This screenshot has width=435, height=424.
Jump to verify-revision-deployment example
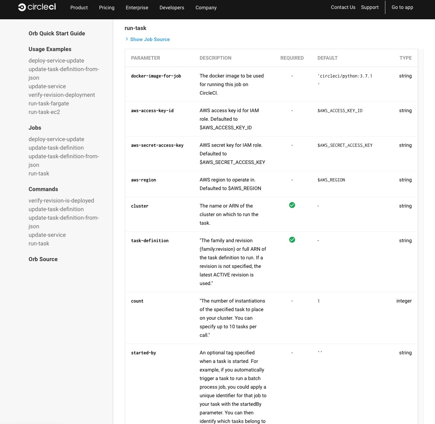[x=62, y=95]
